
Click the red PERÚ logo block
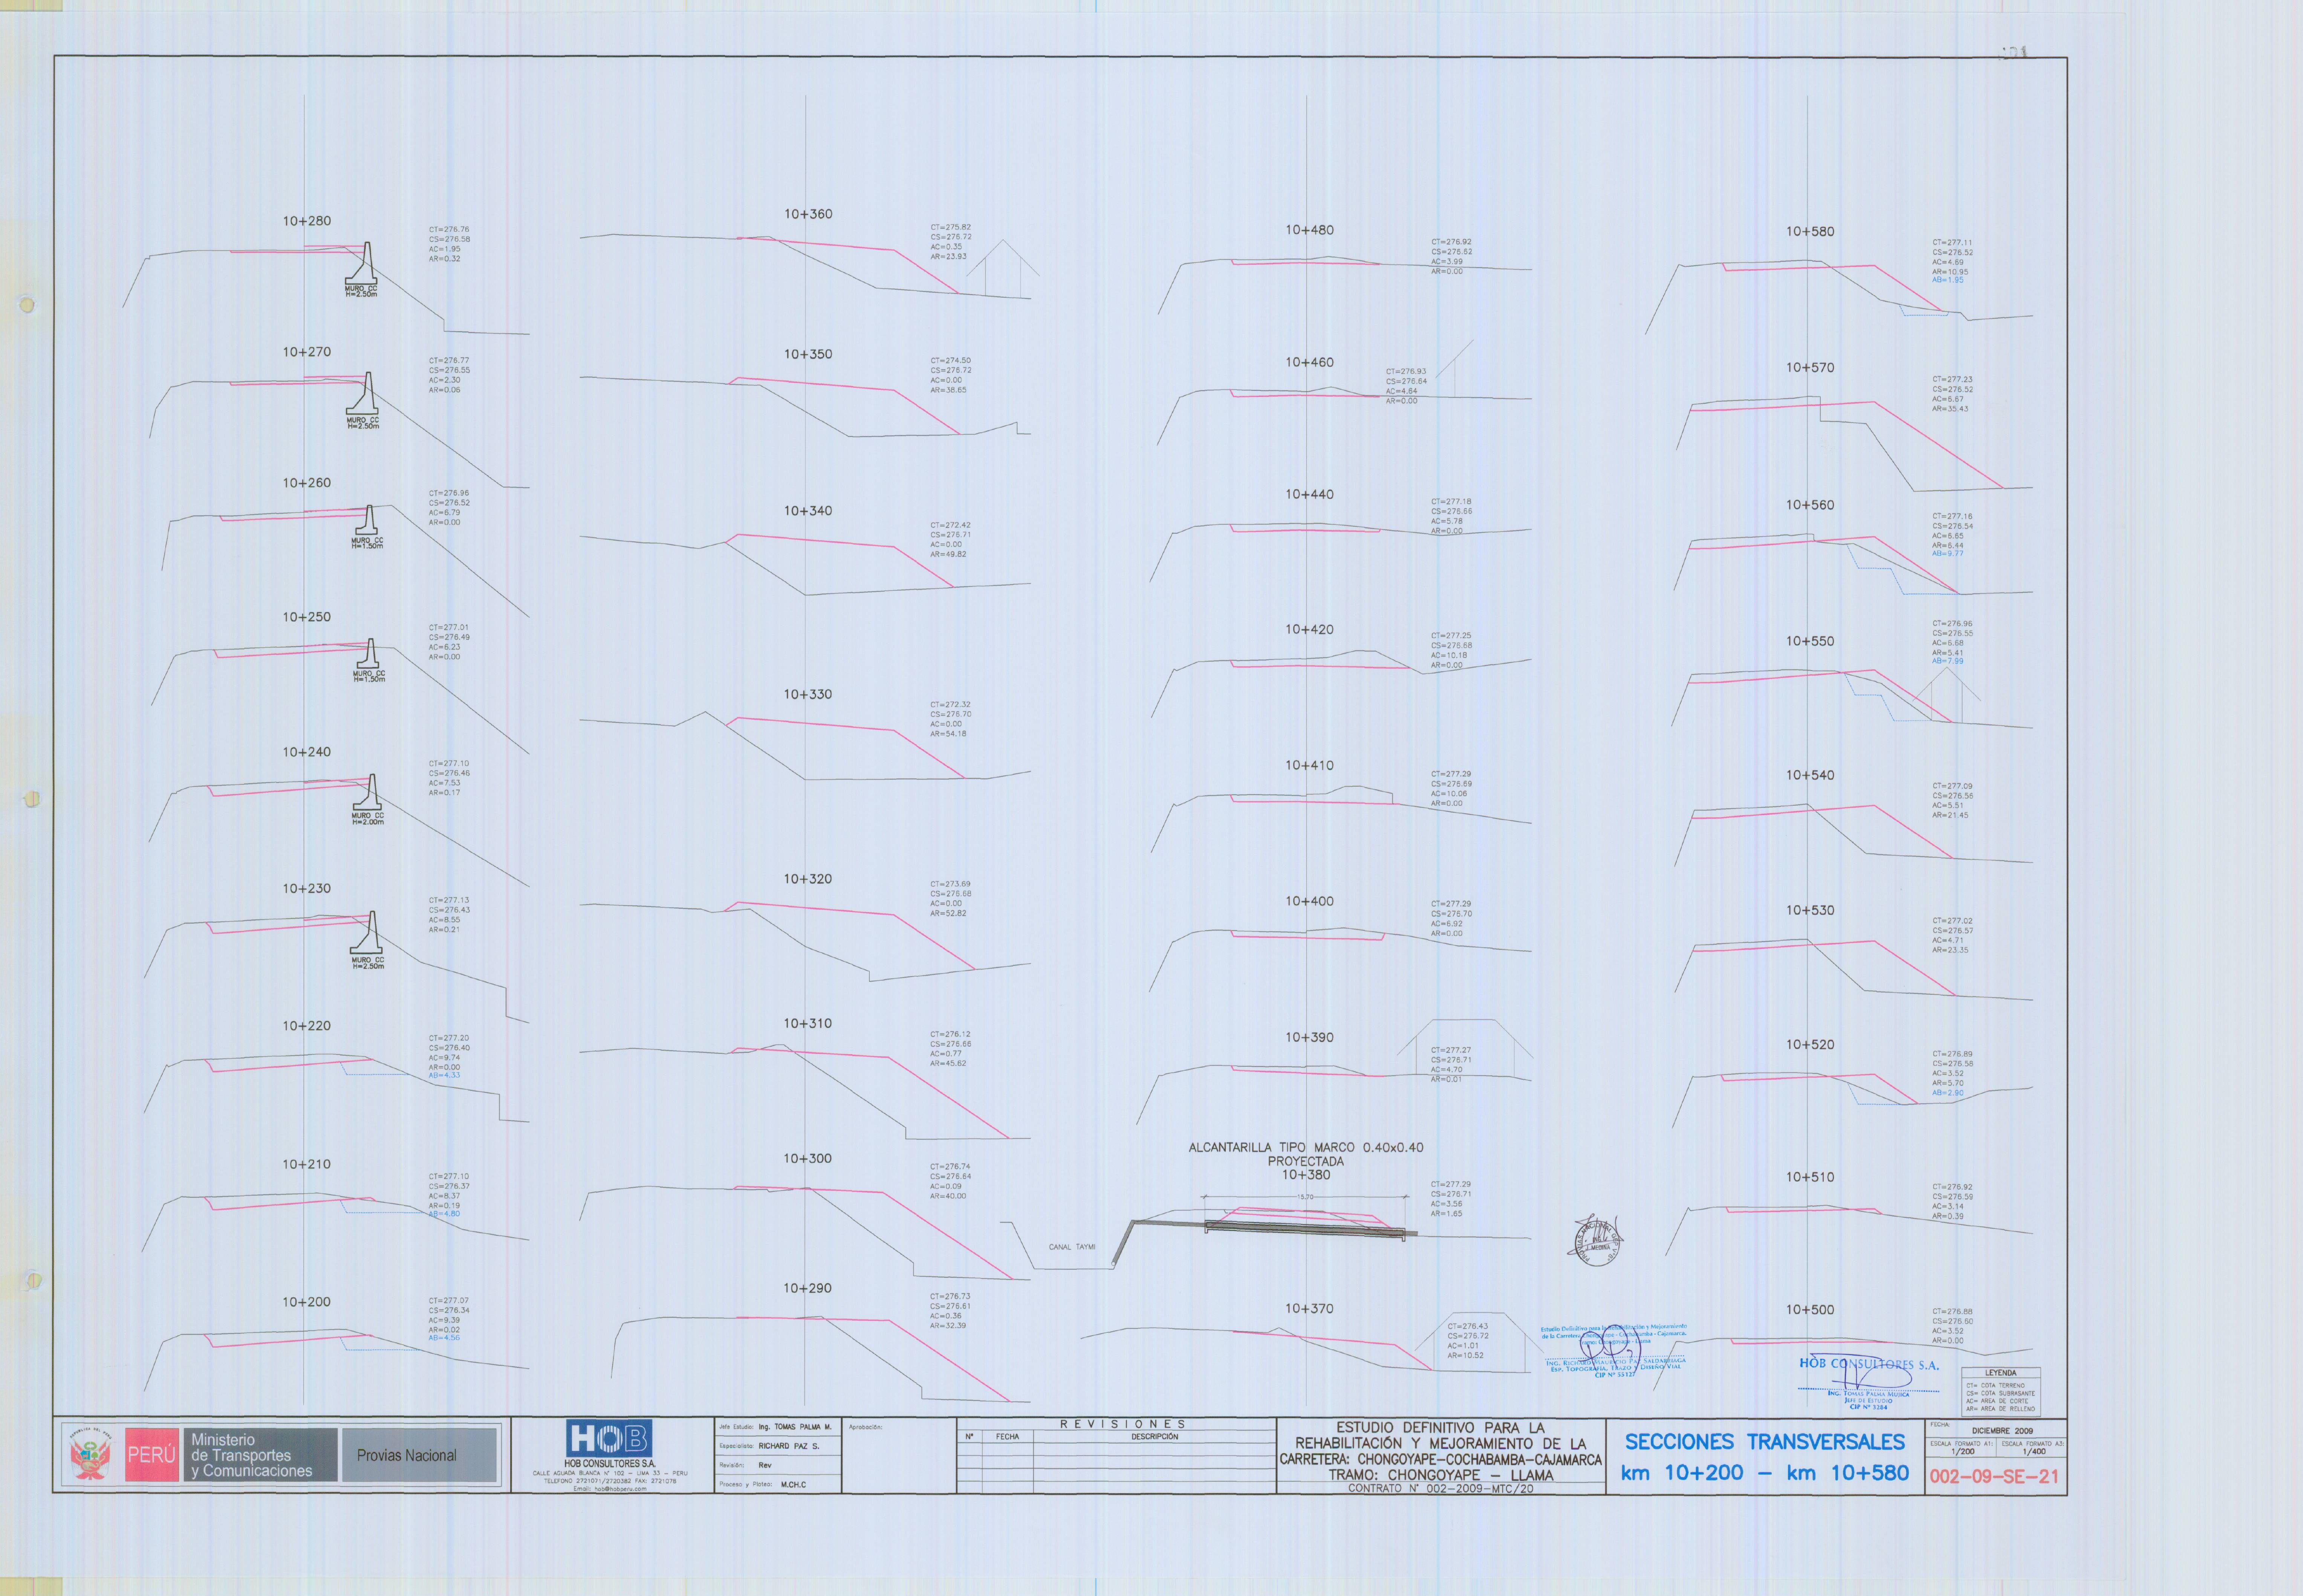click(x=151, y=1455)
